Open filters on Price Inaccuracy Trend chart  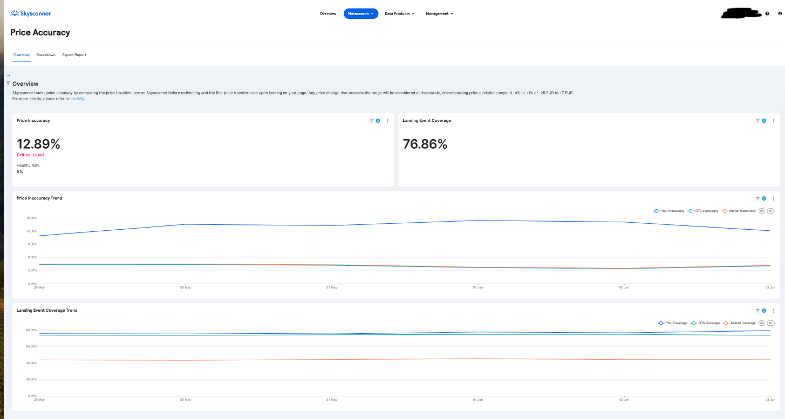pos(761,198)
